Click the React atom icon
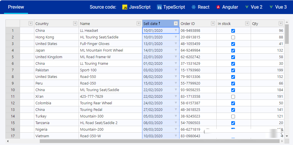Screen dimensions: 293x145 coord(194,7)
